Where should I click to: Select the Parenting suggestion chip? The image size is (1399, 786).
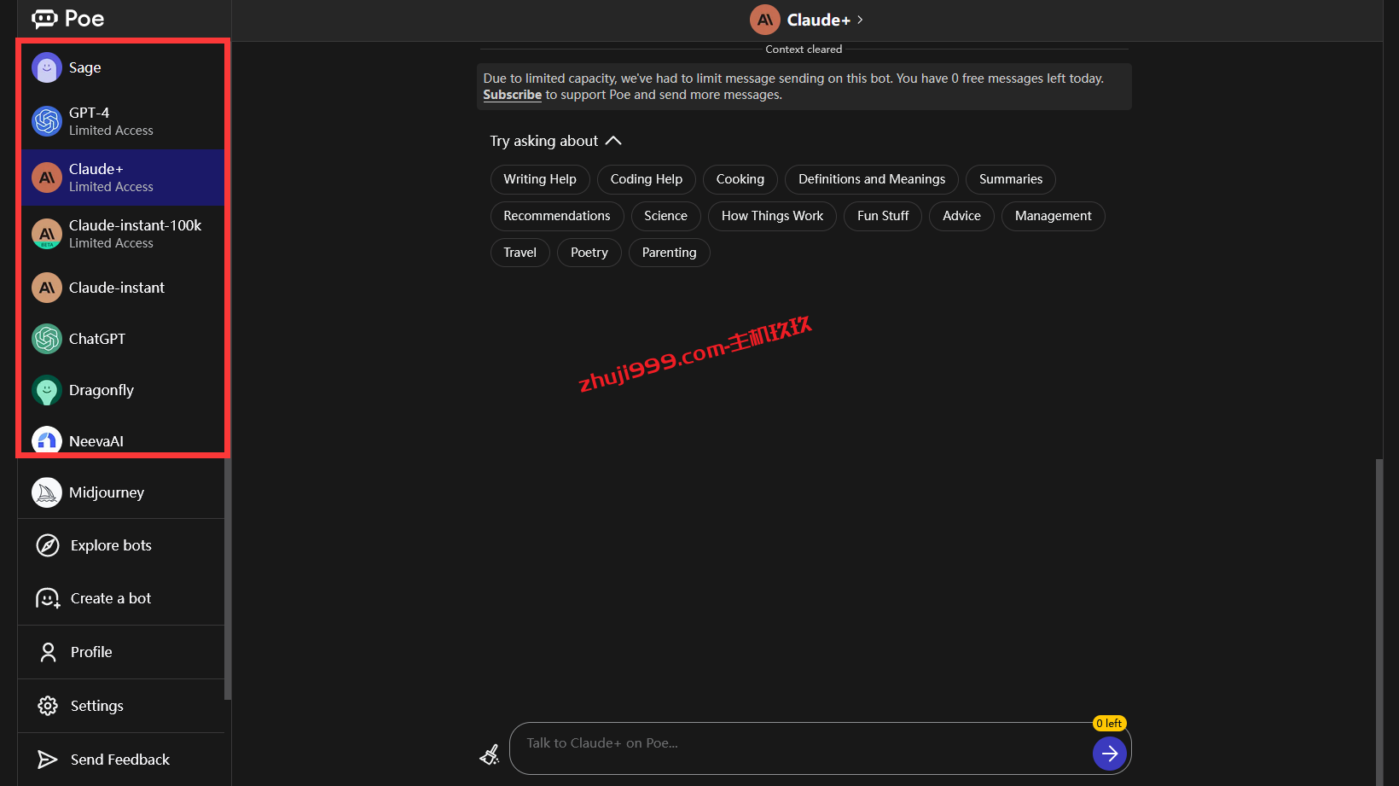[670, 253]
